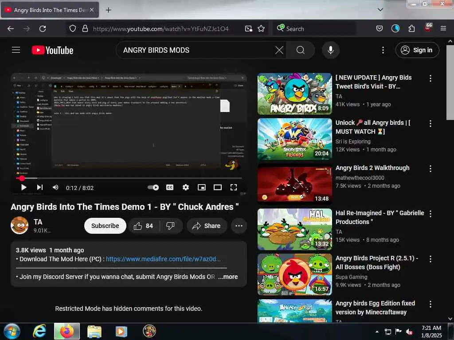This screenshot has width=454, height=340.
Task: Reload the page
Action: pyautogui.click(x=43, y=28)
